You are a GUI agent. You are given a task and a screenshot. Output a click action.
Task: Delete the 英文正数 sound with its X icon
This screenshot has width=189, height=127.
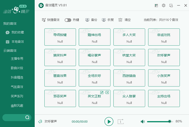(107, 92)
